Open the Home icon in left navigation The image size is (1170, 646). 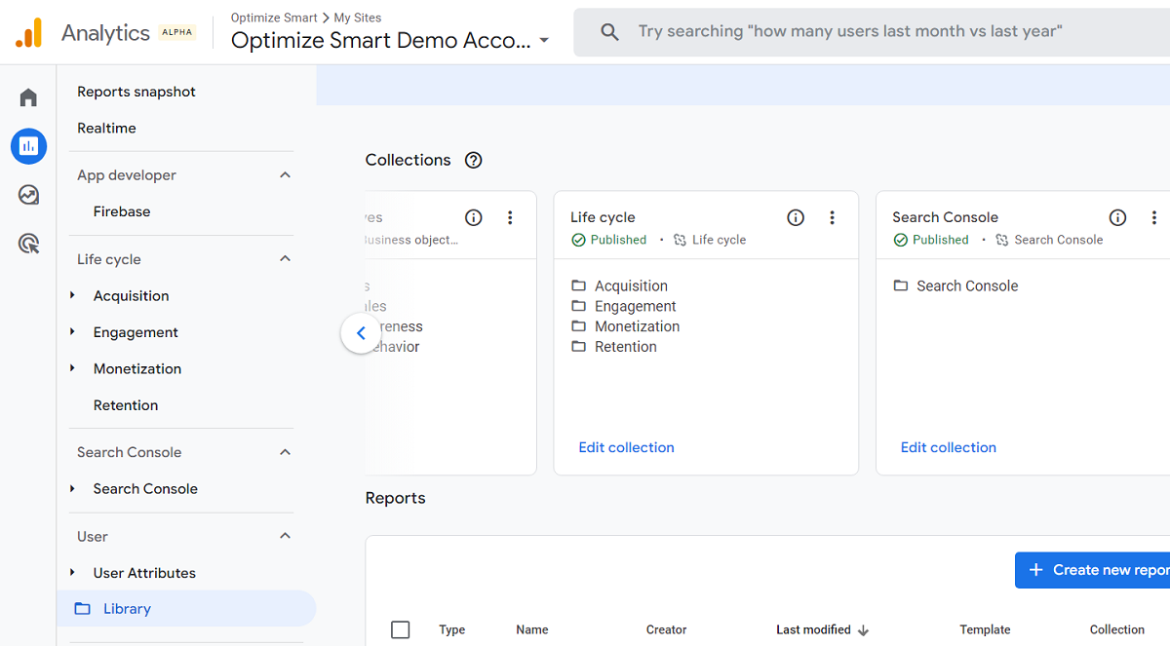click(27, 96)
